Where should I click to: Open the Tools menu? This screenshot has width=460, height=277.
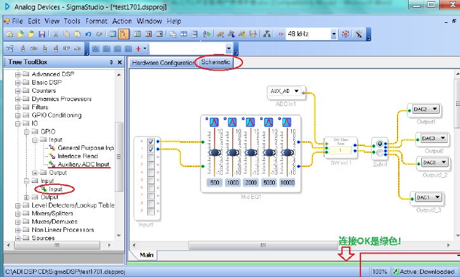(72, 21)
